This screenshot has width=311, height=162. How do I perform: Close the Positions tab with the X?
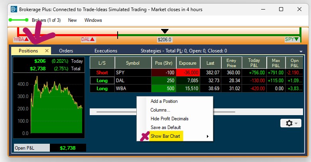coord(47,51)
